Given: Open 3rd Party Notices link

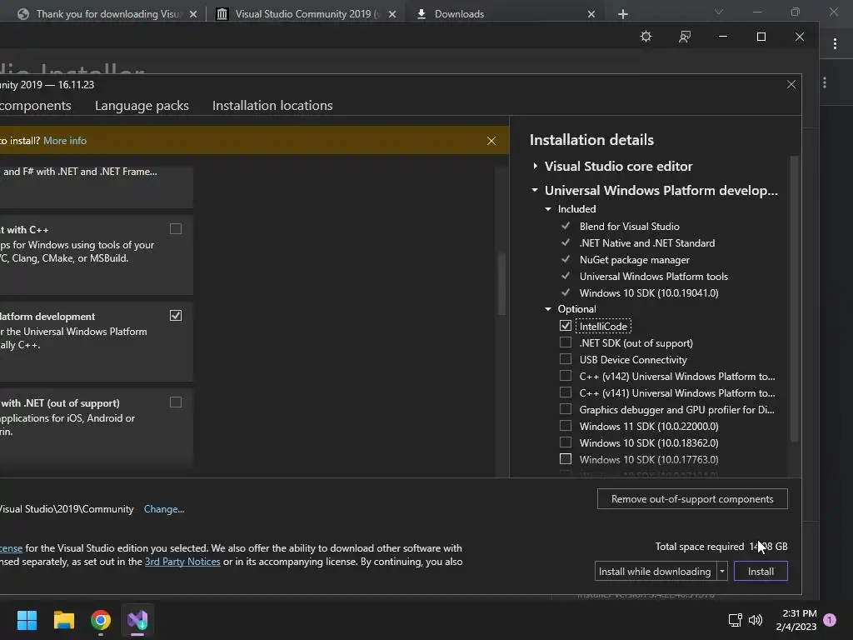Looking at the screenshot, I should [x=182, y=562].
